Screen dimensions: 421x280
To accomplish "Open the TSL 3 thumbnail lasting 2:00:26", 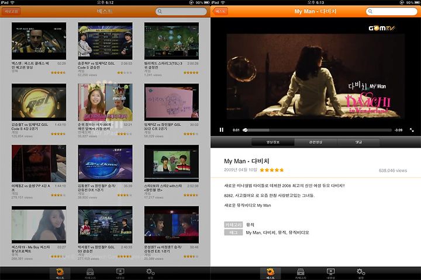I will pyautogui.click(x=171, y=41).
